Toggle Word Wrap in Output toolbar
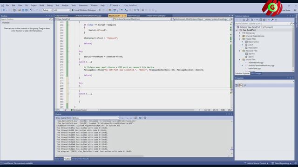 [140, 118]
